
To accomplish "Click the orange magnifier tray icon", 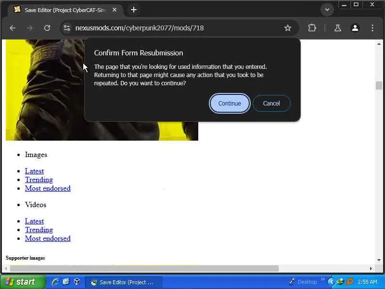I will pos(349,282).
